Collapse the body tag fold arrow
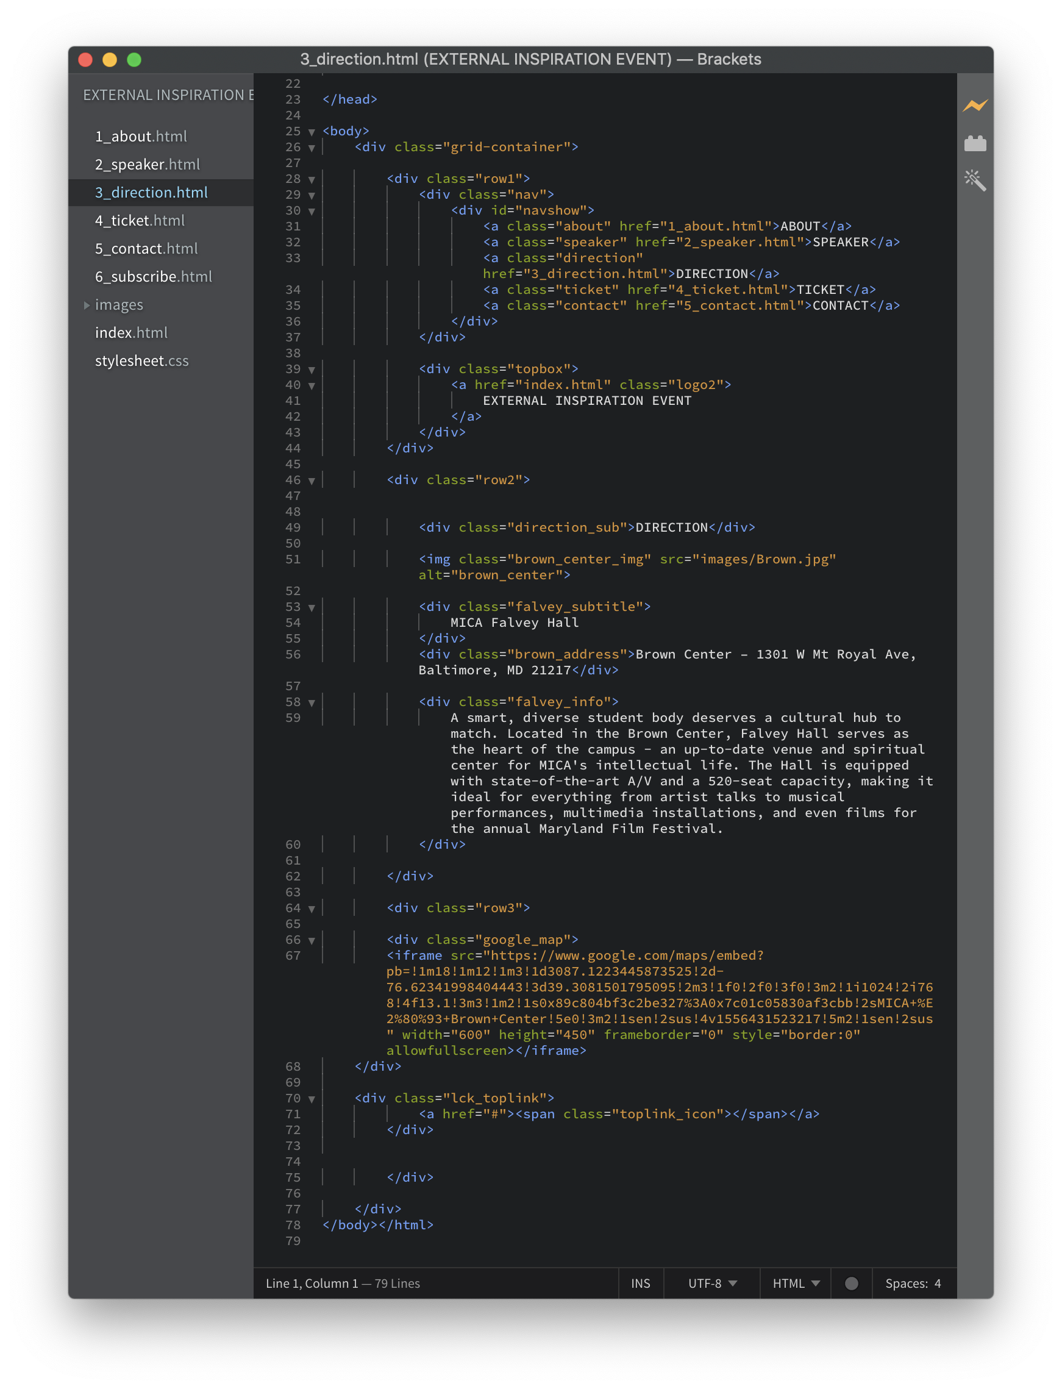 point(312,132)
